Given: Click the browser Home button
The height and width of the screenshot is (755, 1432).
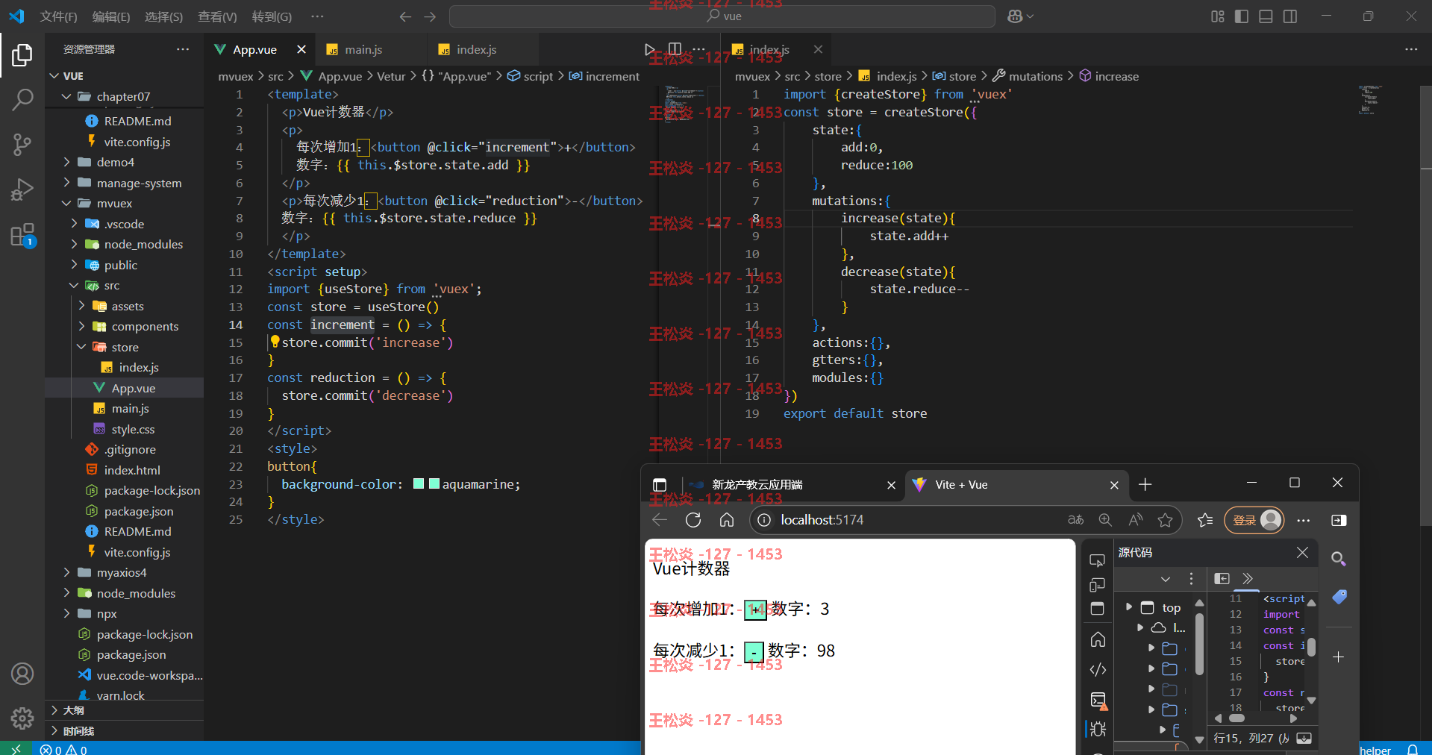Looking at the screenshot, I should point(727,520).
